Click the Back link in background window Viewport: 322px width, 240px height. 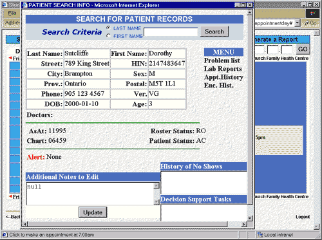pyautogui.click(x=13, y=217)
